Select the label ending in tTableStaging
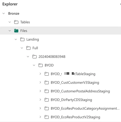The height and width of the screenshot is (122, 121). [73, 74]
